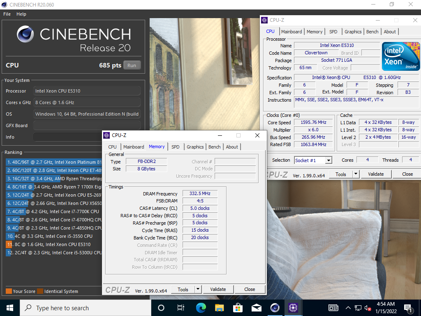421x316 pixels.
Task: Click the GFX Board input field
Action: click(x=87, y=125)
